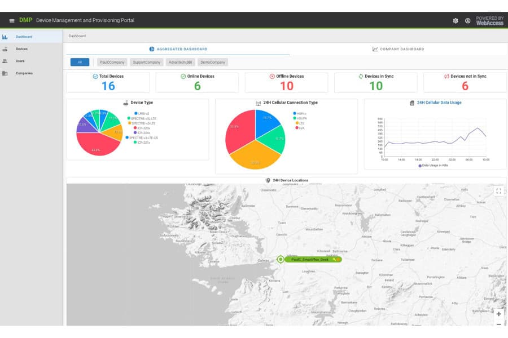Toggle ICR-323x in Device Type legend

pyautogui.click(x=142, y=128)
